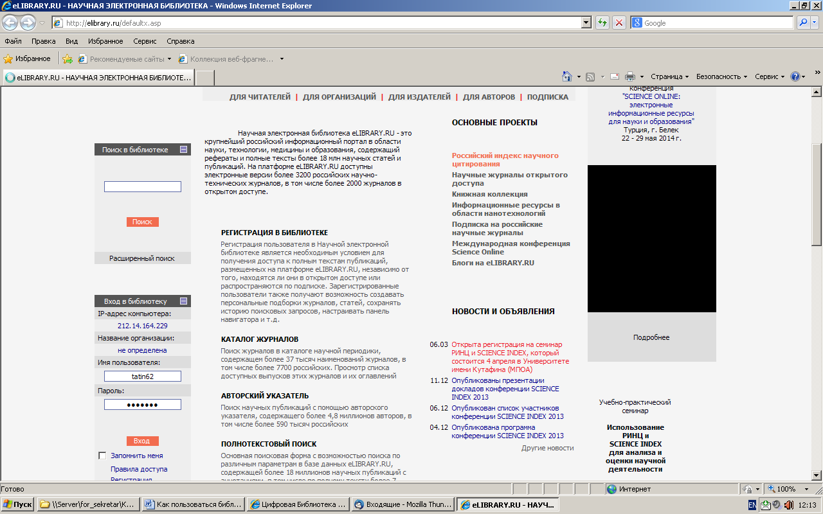Open the Правила доступа link
The width and height of the screenshot is (823, 514).
click(139, 469)
